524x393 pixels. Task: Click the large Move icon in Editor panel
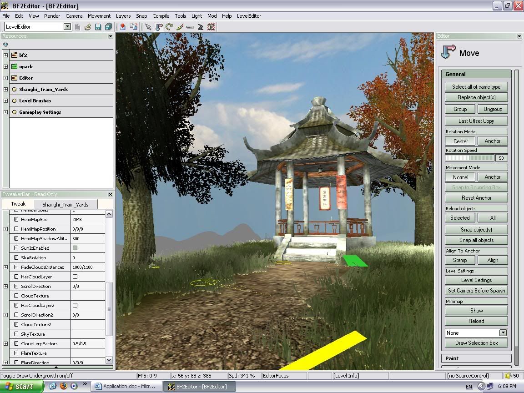448,52
